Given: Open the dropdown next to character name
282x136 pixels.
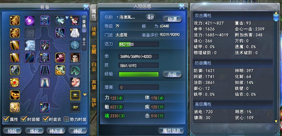Looking at the screenshot, I should (150, 17).
